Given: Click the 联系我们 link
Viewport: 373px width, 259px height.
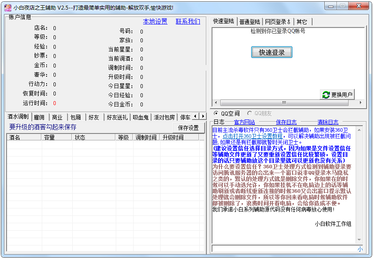Looking at the screenshot, I should [188, 21].
